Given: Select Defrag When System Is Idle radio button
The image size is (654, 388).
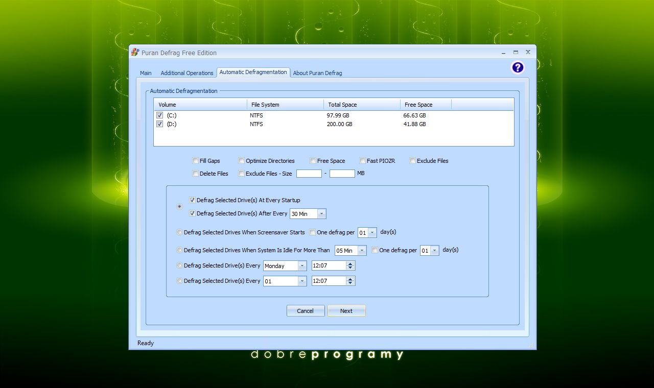Looking at the screenshot, I should pos(179,250).
